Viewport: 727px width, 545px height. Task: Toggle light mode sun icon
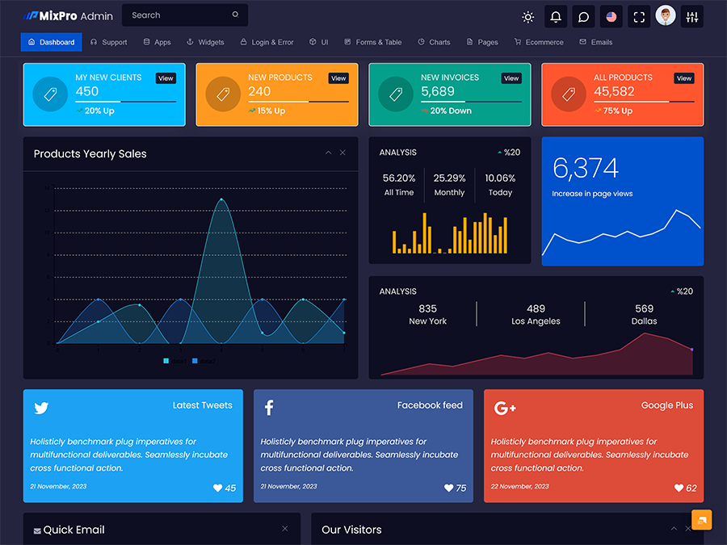(x=527, y=17)
